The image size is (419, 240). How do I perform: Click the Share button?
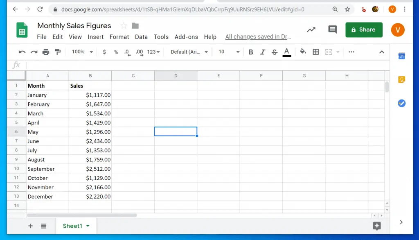point(364,29)
